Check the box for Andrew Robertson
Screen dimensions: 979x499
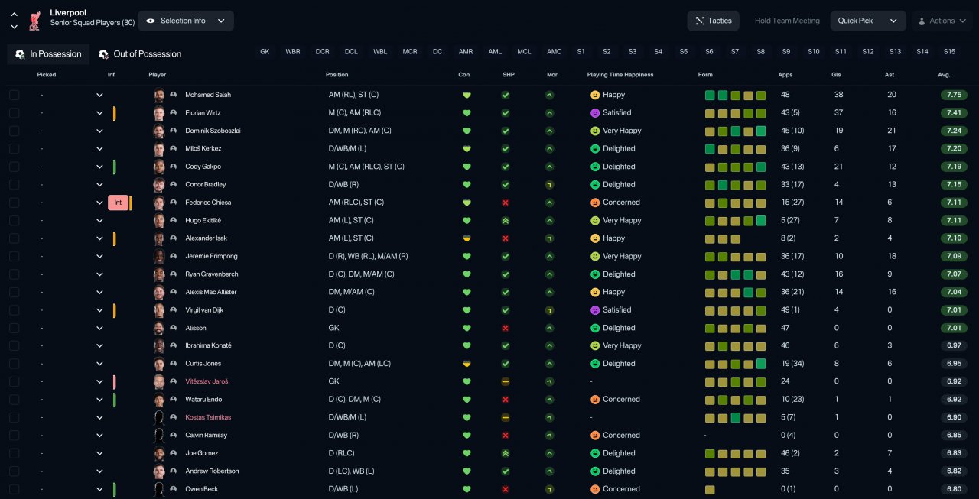pos(14,471)
